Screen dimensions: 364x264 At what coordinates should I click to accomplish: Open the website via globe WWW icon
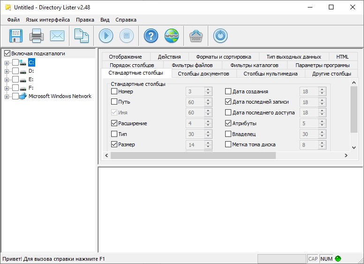(x=172, y=36)
